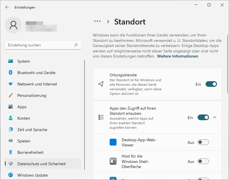
Task: Click the Ortungsdienste title text
Action: pyautogui.click(x=123, y=75)
